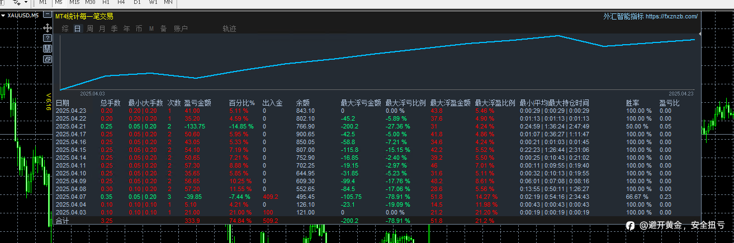
Task: Click the Facebook logo in watermark
Action: coord(630,226)
